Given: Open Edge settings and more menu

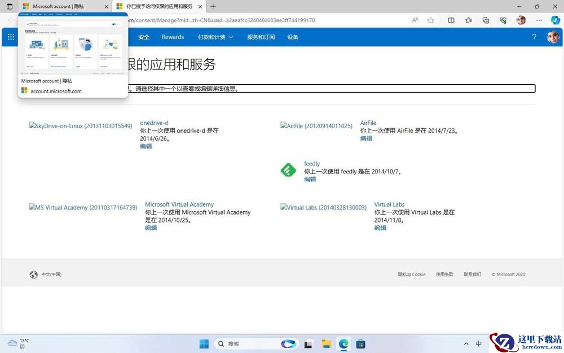Looking at the screenshot, I should click(x=539, y=20).
